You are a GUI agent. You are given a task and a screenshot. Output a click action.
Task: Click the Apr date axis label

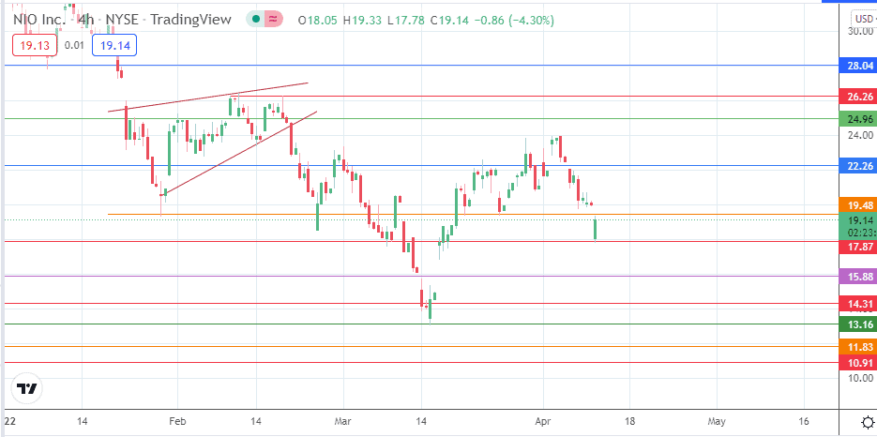(542, 420)
